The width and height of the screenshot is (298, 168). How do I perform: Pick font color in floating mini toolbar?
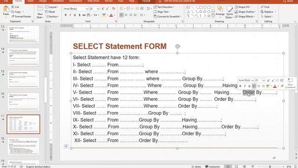[275, 86]
